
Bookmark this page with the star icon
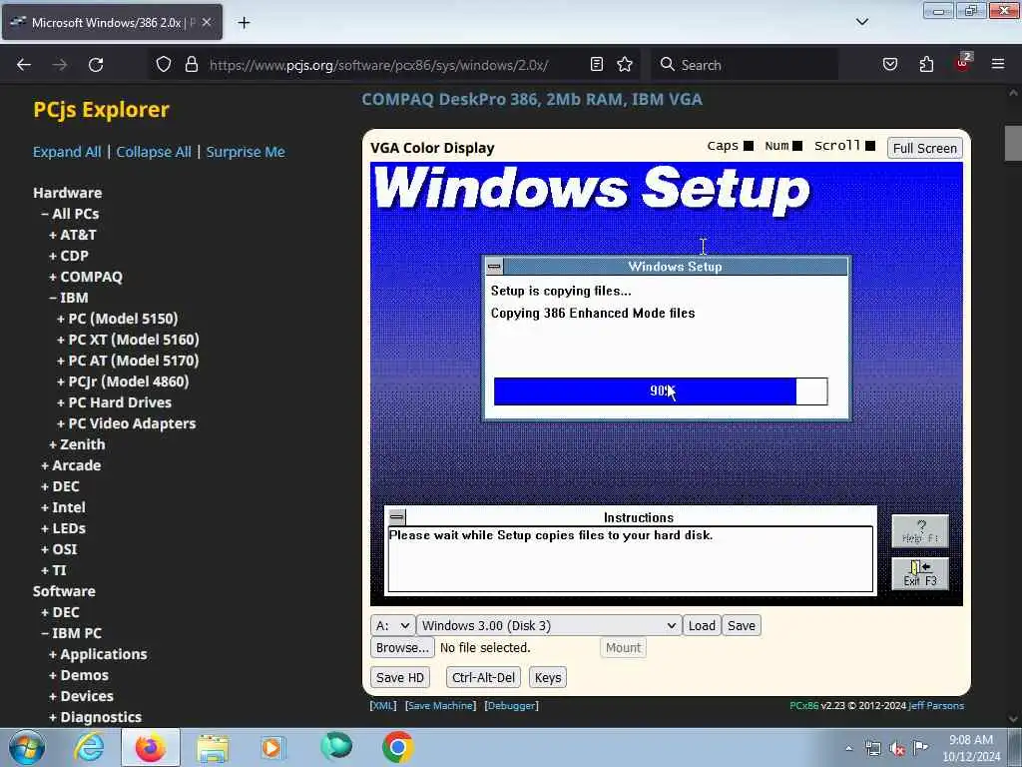click(625, 65)
